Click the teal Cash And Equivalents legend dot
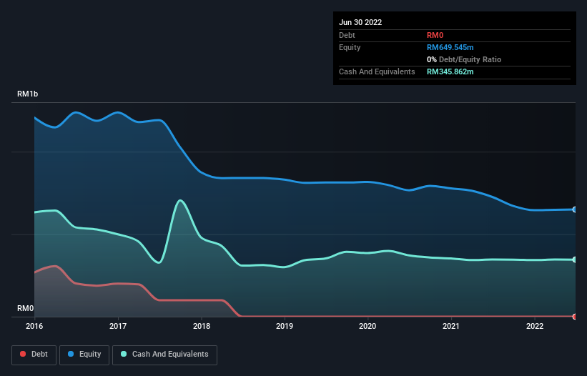587x376 pixels. click(x=124, y=354)
